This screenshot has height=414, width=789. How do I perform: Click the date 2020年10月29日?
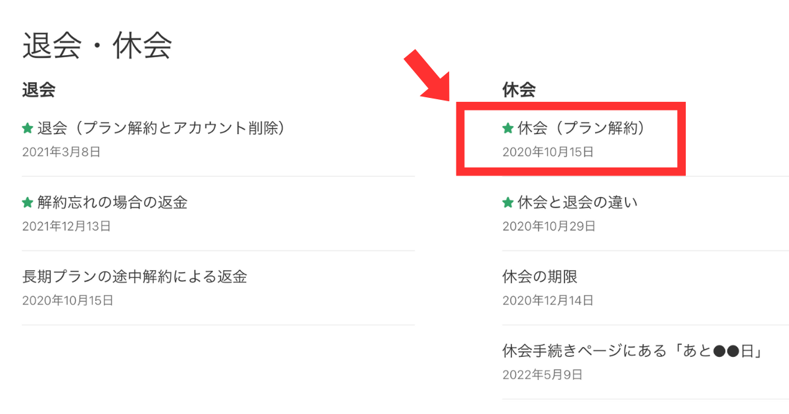(549, 227)
